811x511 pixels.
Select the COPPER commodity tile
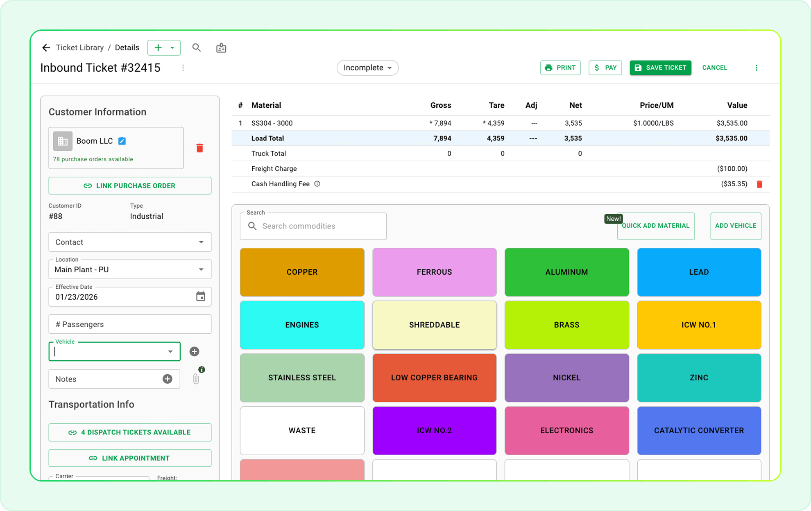point(302,272)
